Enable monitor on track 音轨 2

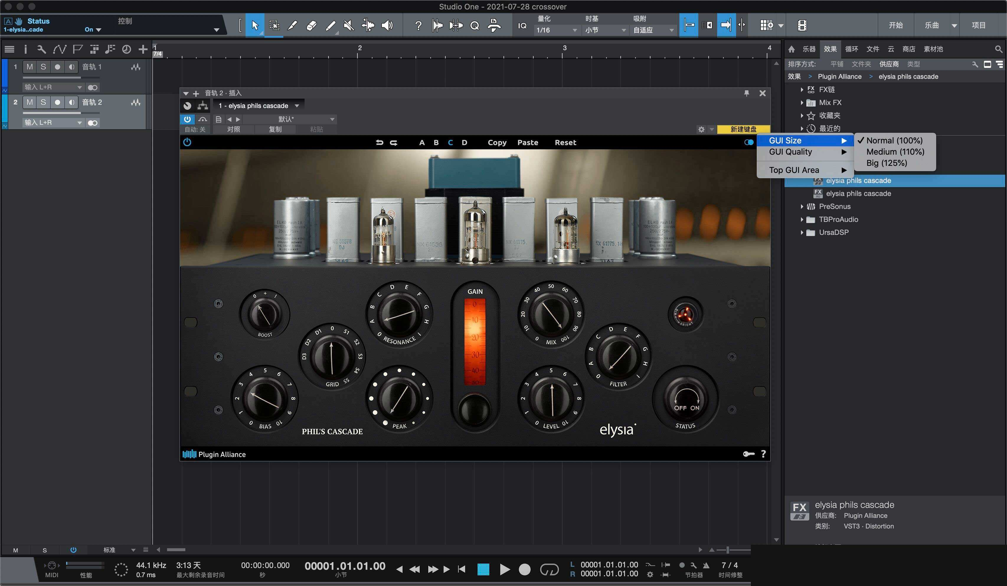[71, 102]
